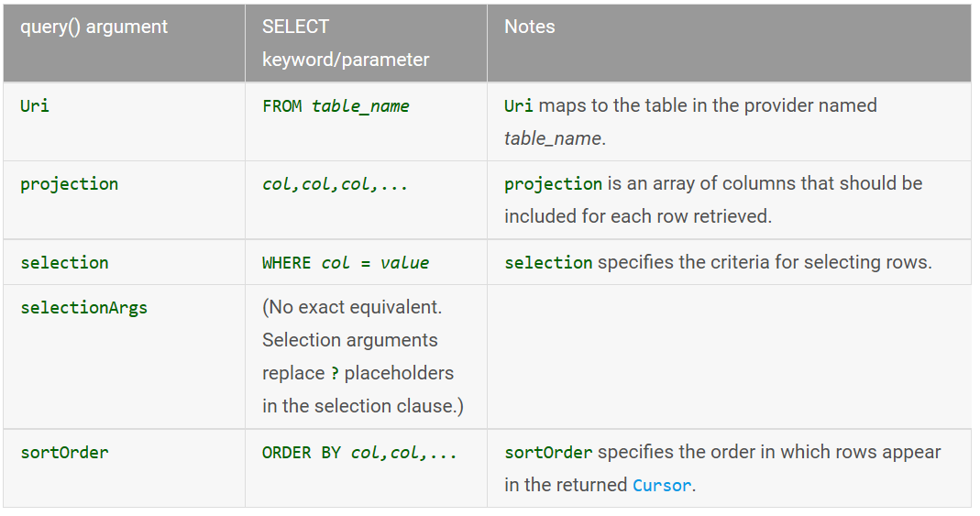The width and height of the screenshot is (980, 516).
Task: Select the projection argument cell
Action: point(125,200)
